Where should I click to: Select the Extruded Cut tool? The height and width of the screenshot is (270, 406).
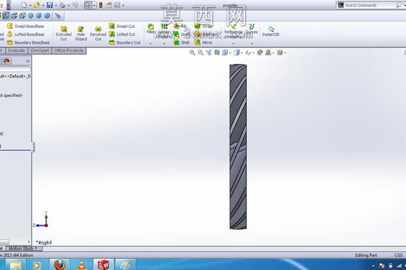pos(63,33)
